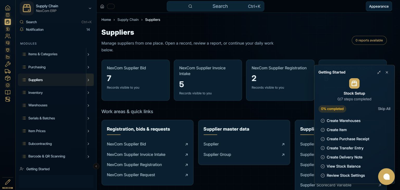
Task: Click Skip All in Getting Started
Action: pos(384,109)
